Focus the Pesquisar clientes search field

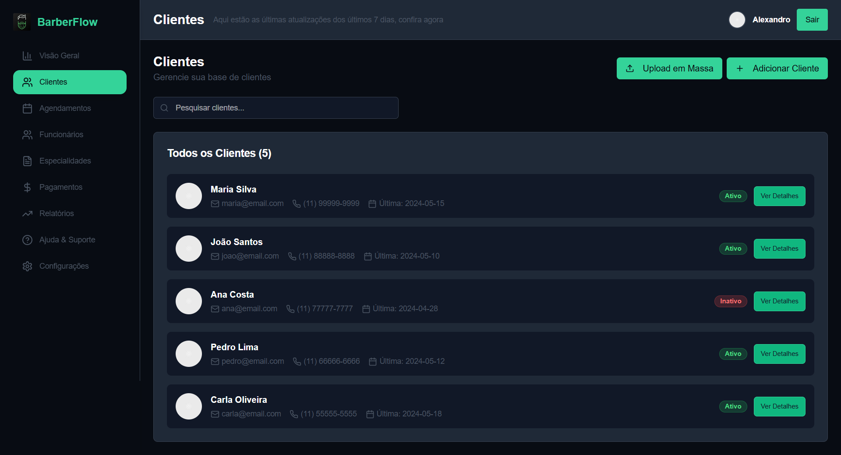(280, 108)
